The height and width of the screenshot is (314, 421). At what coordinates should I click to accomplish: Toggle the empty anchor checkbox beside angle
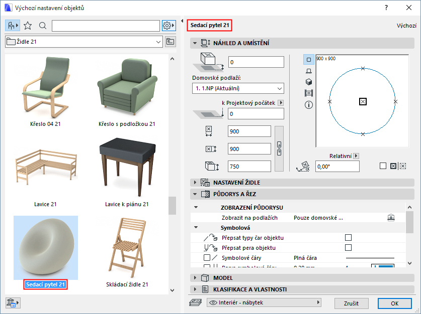[383, 166]
